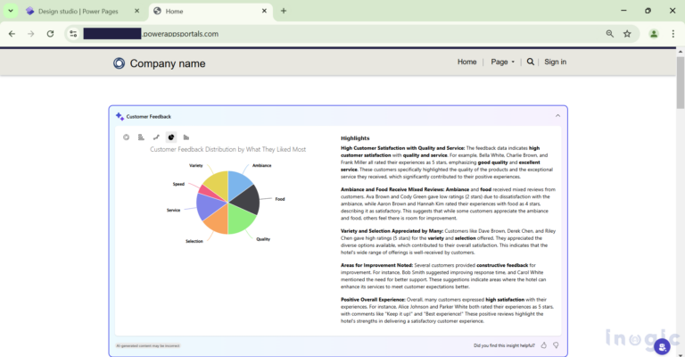Click the Quality green pie slice
Screen dimensions: 685x357
[x=240, y=219]
